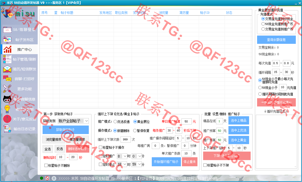Click 单次推广条数 field showing 10
This screenshot has width=302, height=182.
coord(186,154)
